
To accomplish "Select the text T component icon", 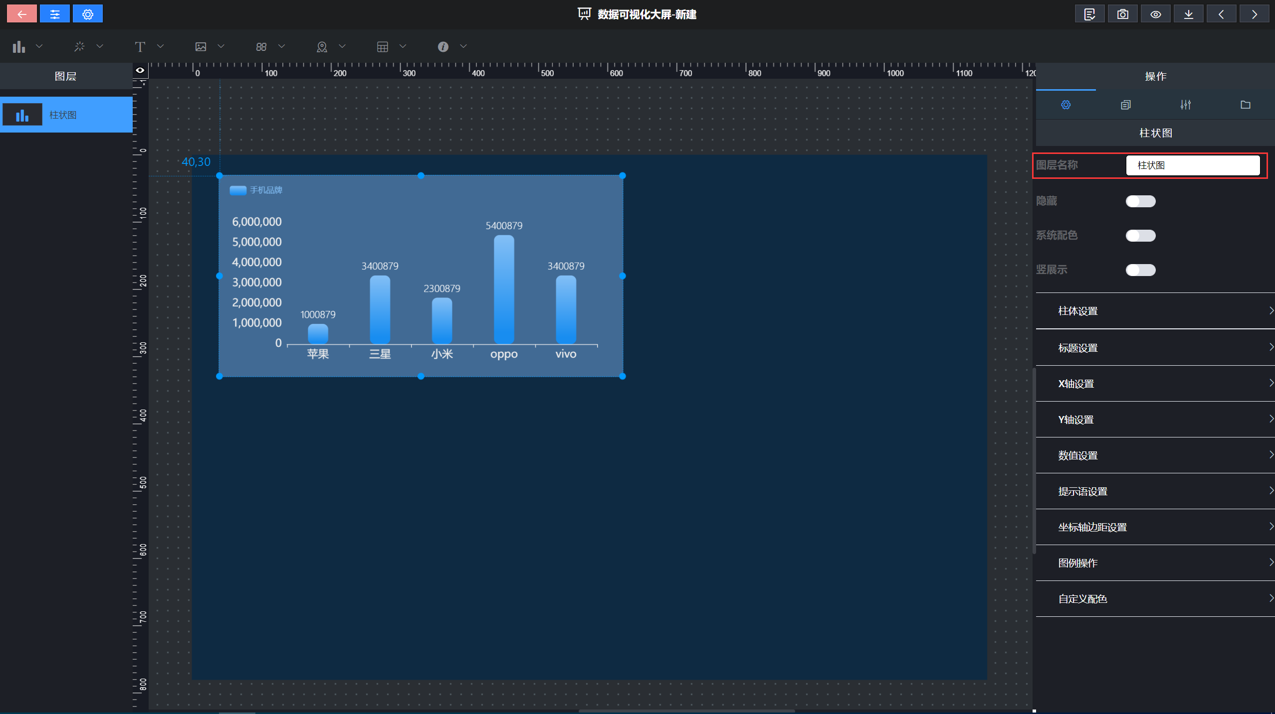I will pyautogui.click(x=140, y=47).
